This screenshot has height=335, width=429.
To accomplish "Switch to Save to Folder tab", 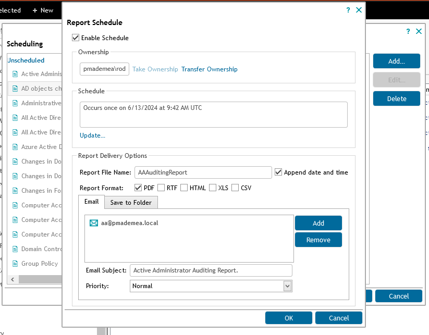I will pos(131,203).
